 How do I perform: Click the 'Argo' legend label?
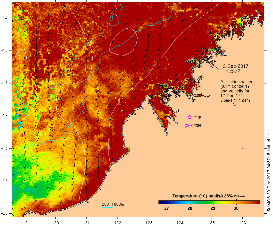198,117
